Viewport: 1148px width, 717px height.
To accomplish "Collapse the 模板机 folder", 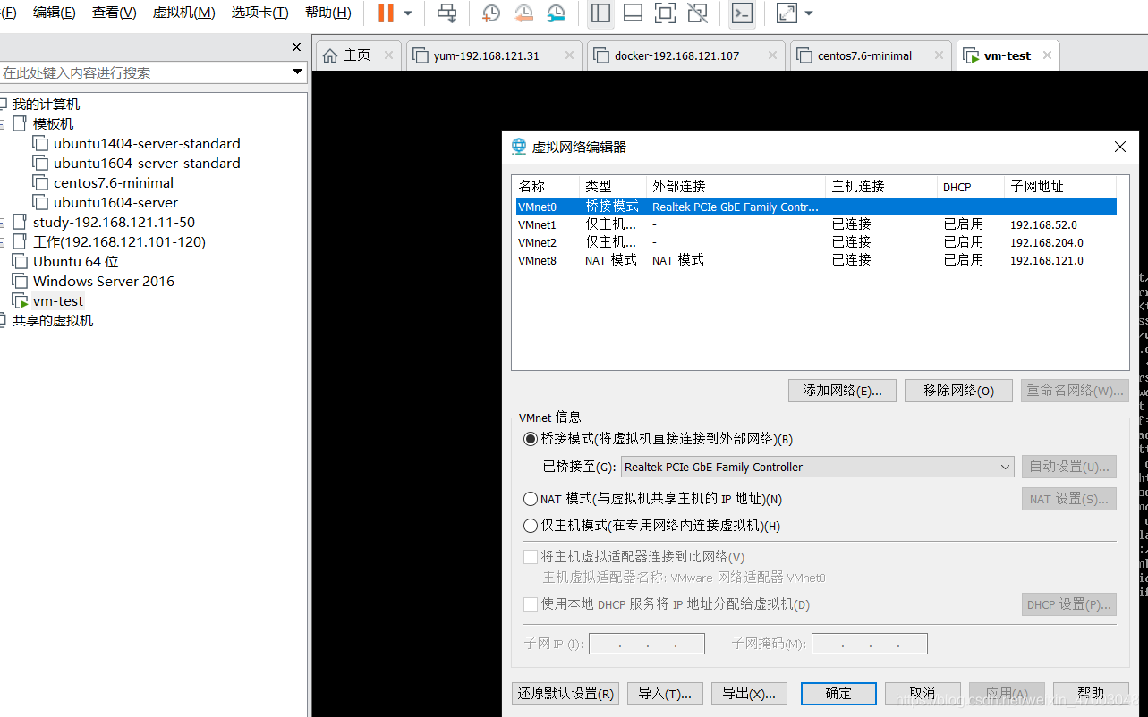I will point(3,124).
